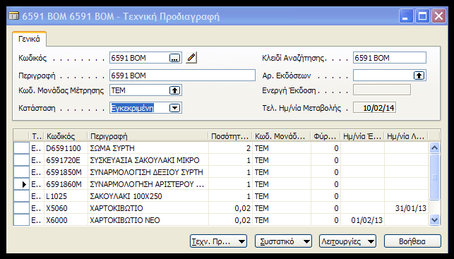Open the Συστατικό menu button

283,241
